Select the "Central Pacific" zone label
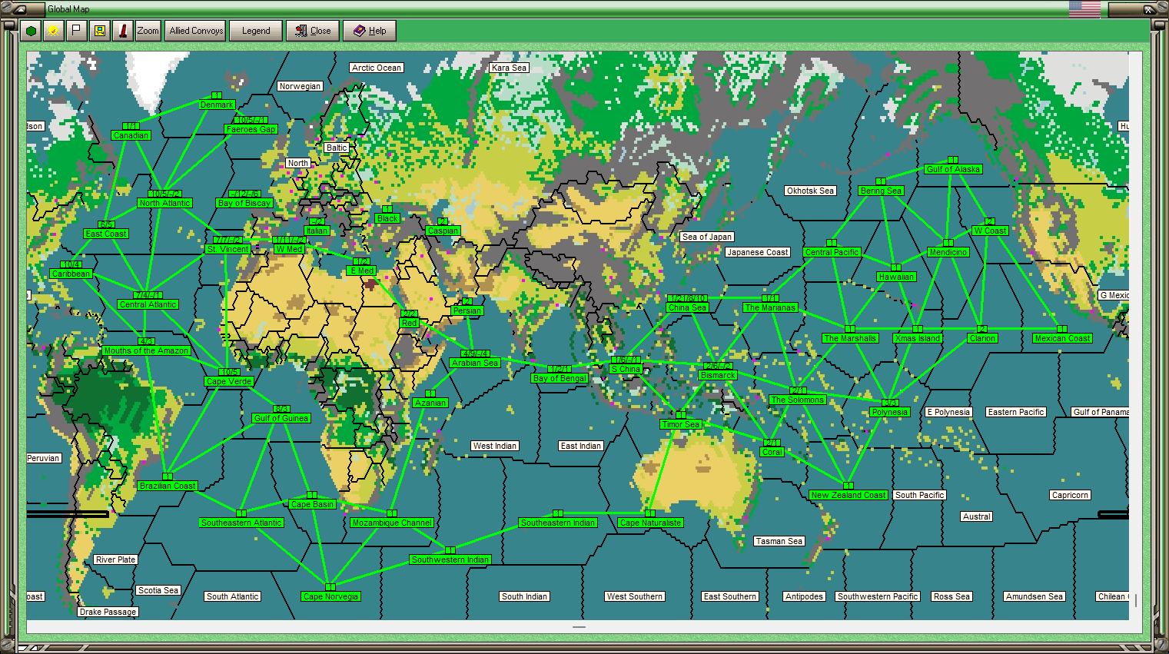The width and height of the screenshot is (1169, 654). coord(832,252)
